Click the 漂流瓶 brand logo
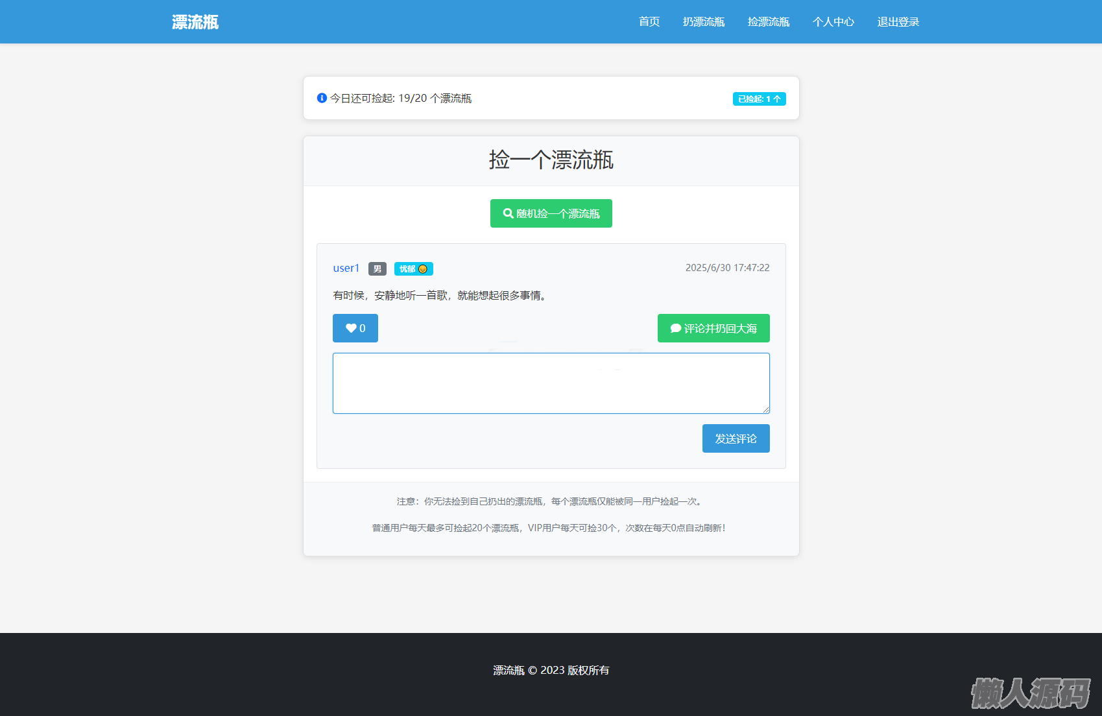This screenshot has width=1102, height=716. pyautogui.click(x=195, y=22)
